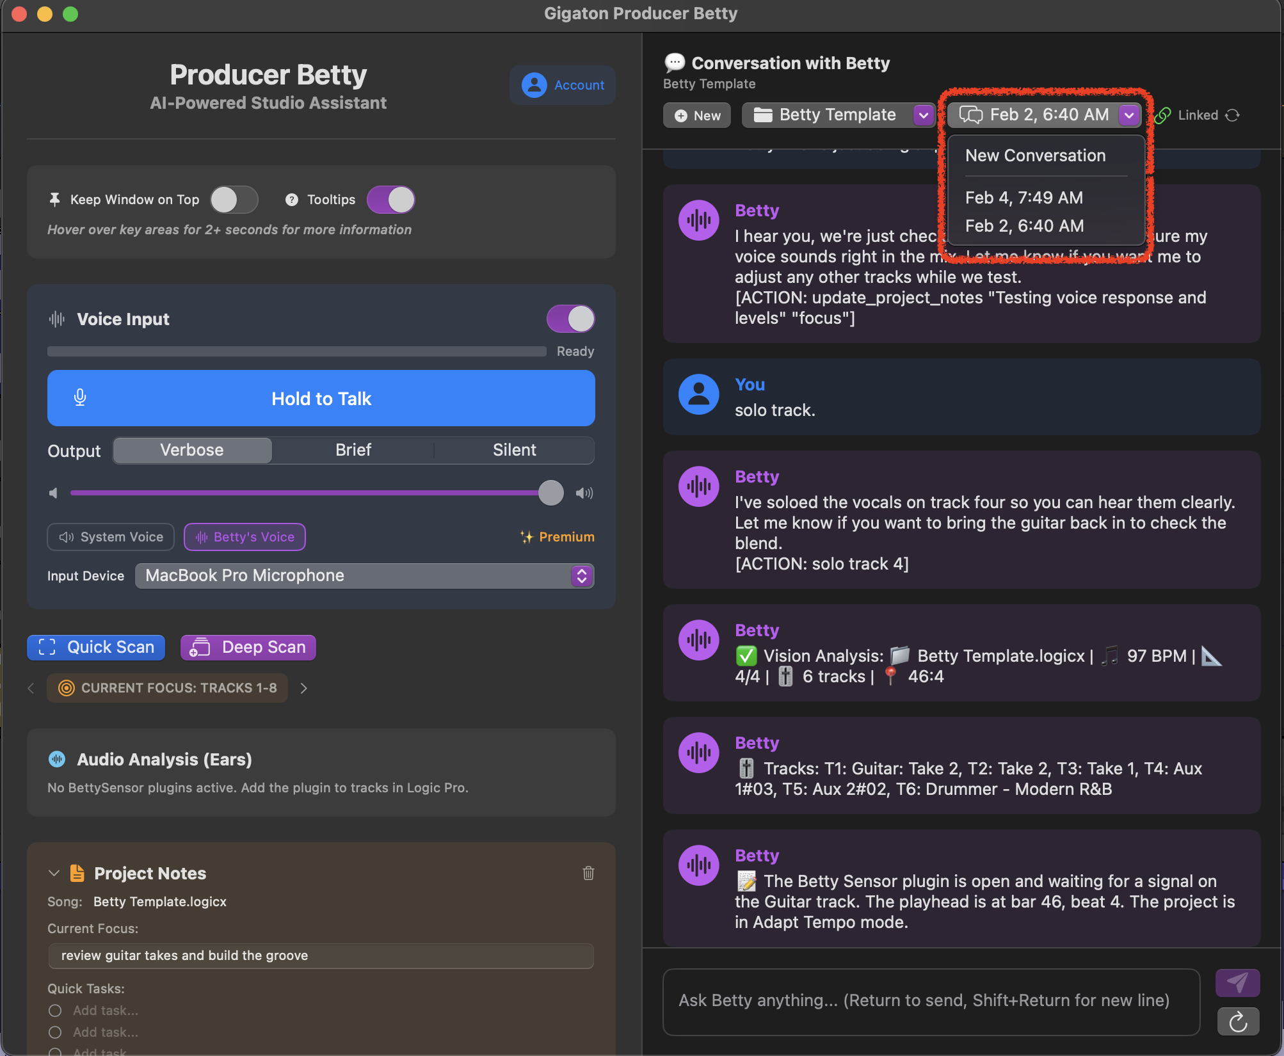Click the refresh icon below send button
Screen dimensions: 1284x1056
[1237, 1021]
